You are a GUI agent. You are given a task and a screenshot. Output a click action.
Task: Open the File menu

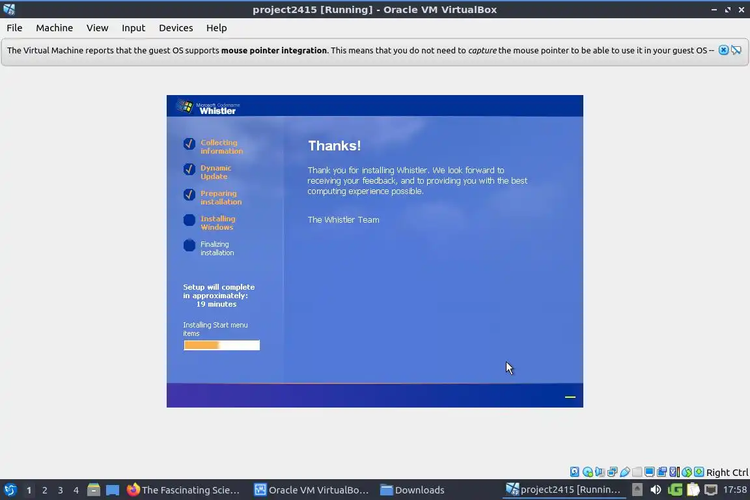(x=14, y=28)
